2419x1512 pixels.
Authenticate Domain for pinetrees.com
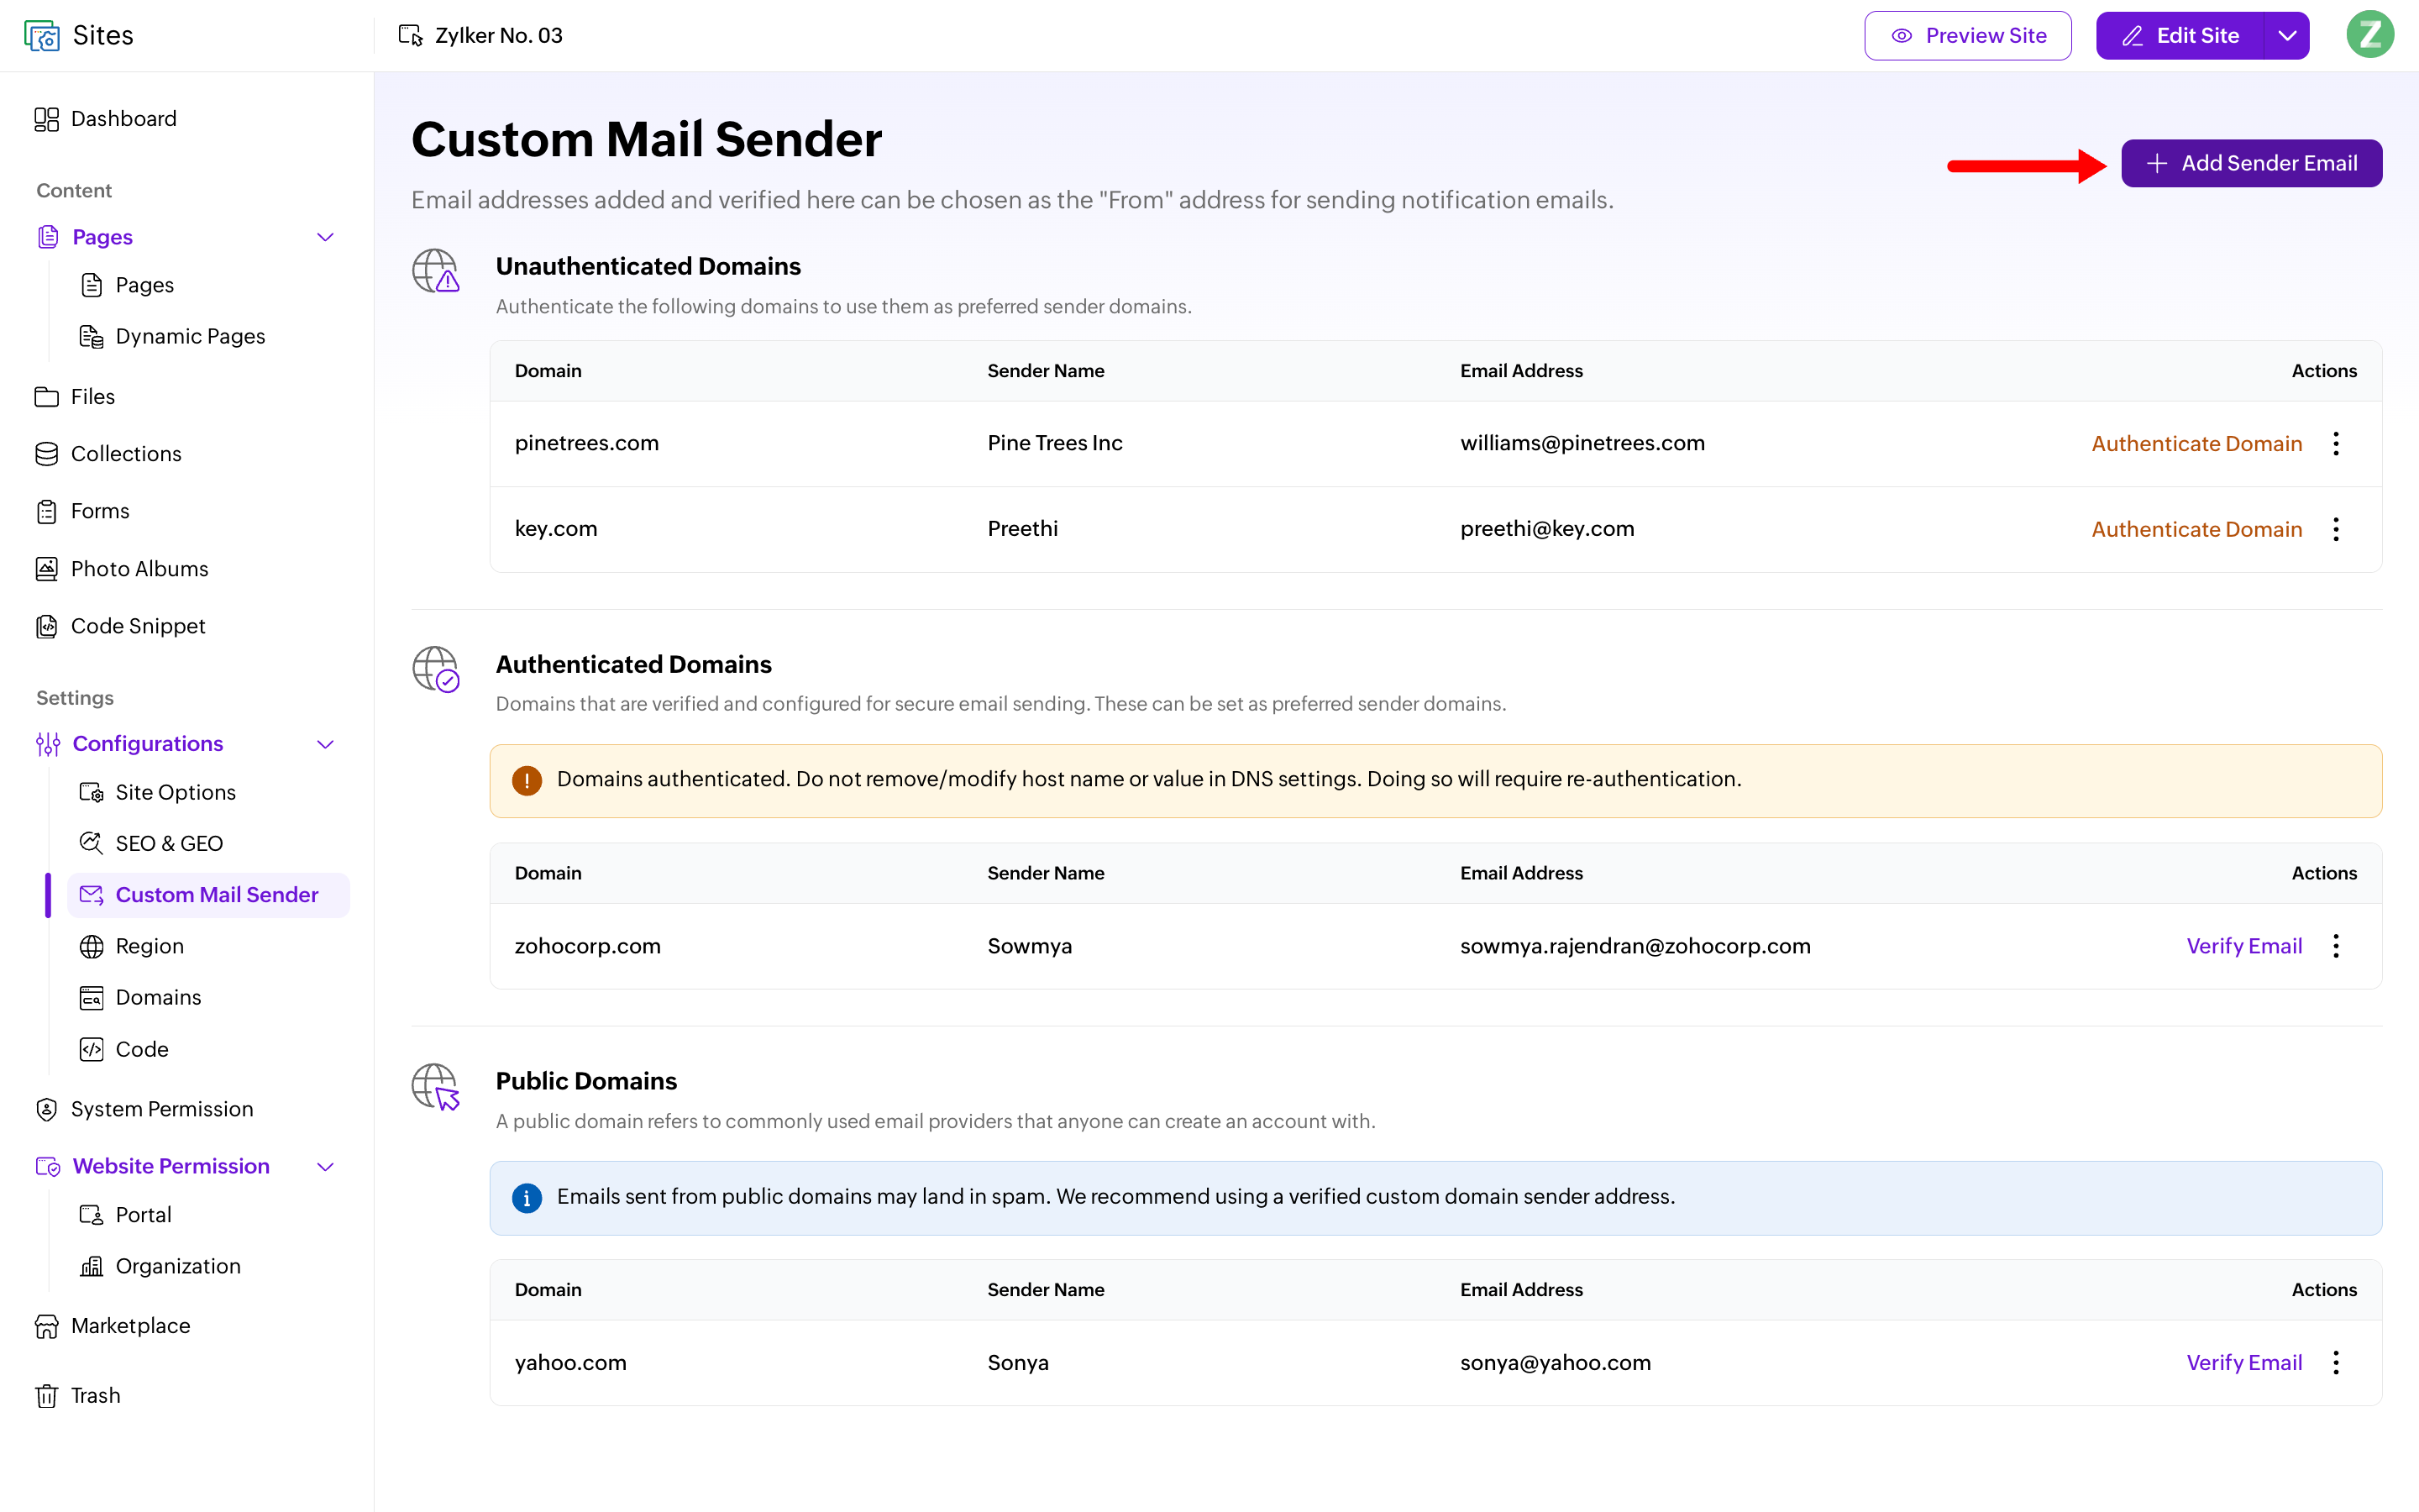(2196, 443)
